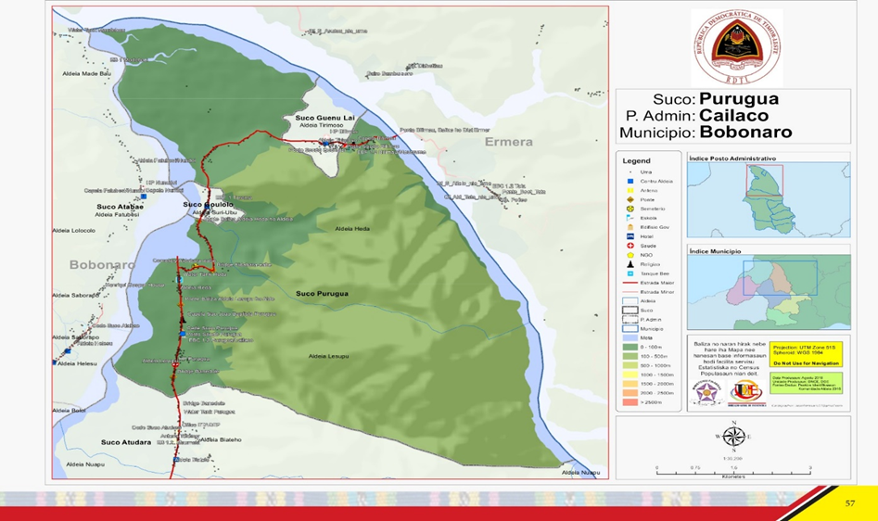Click the Índice Posto Administrativo inset map
This screenshot has height=521, width=878.
coord(769,199)
